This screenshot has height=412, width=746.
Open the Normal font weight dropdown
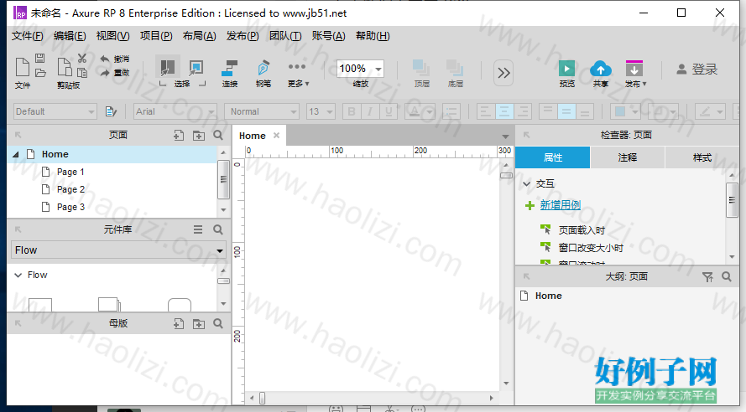tap(262, 111)
